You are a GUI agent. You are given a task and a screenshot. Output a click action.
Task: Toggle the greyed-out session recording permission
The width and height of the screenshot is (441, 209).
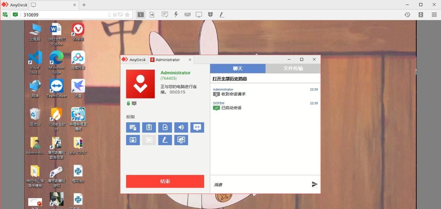[x=149, y=140]
